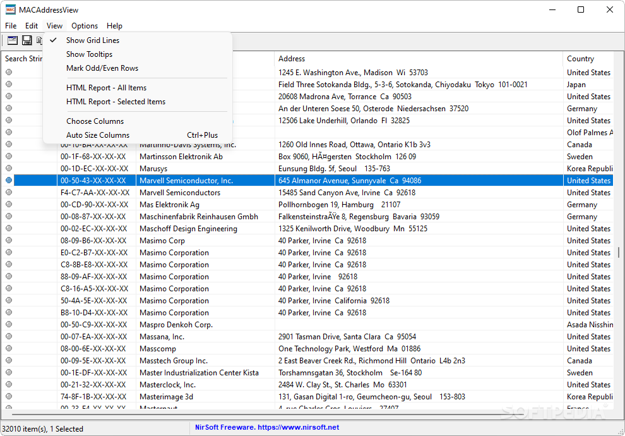This screenshot has width=625, height=436.
Task: Sort by the Country column header
Action: tap(588, 59)
